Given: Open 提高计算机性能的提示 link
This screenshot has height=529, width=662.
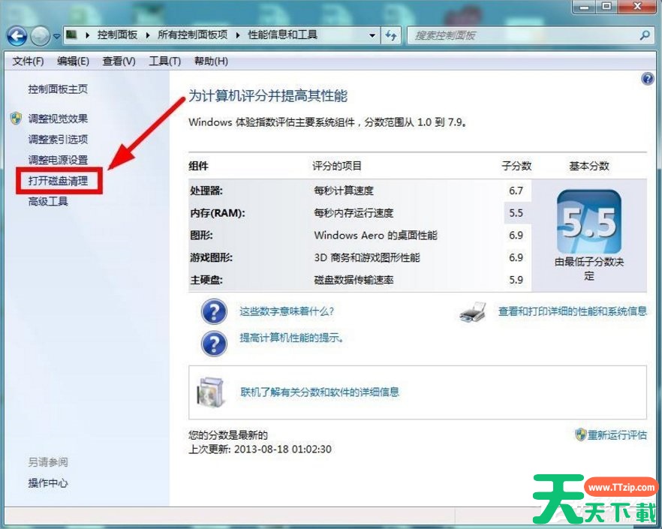Looking at the screenshot, I should pos(291,338).
